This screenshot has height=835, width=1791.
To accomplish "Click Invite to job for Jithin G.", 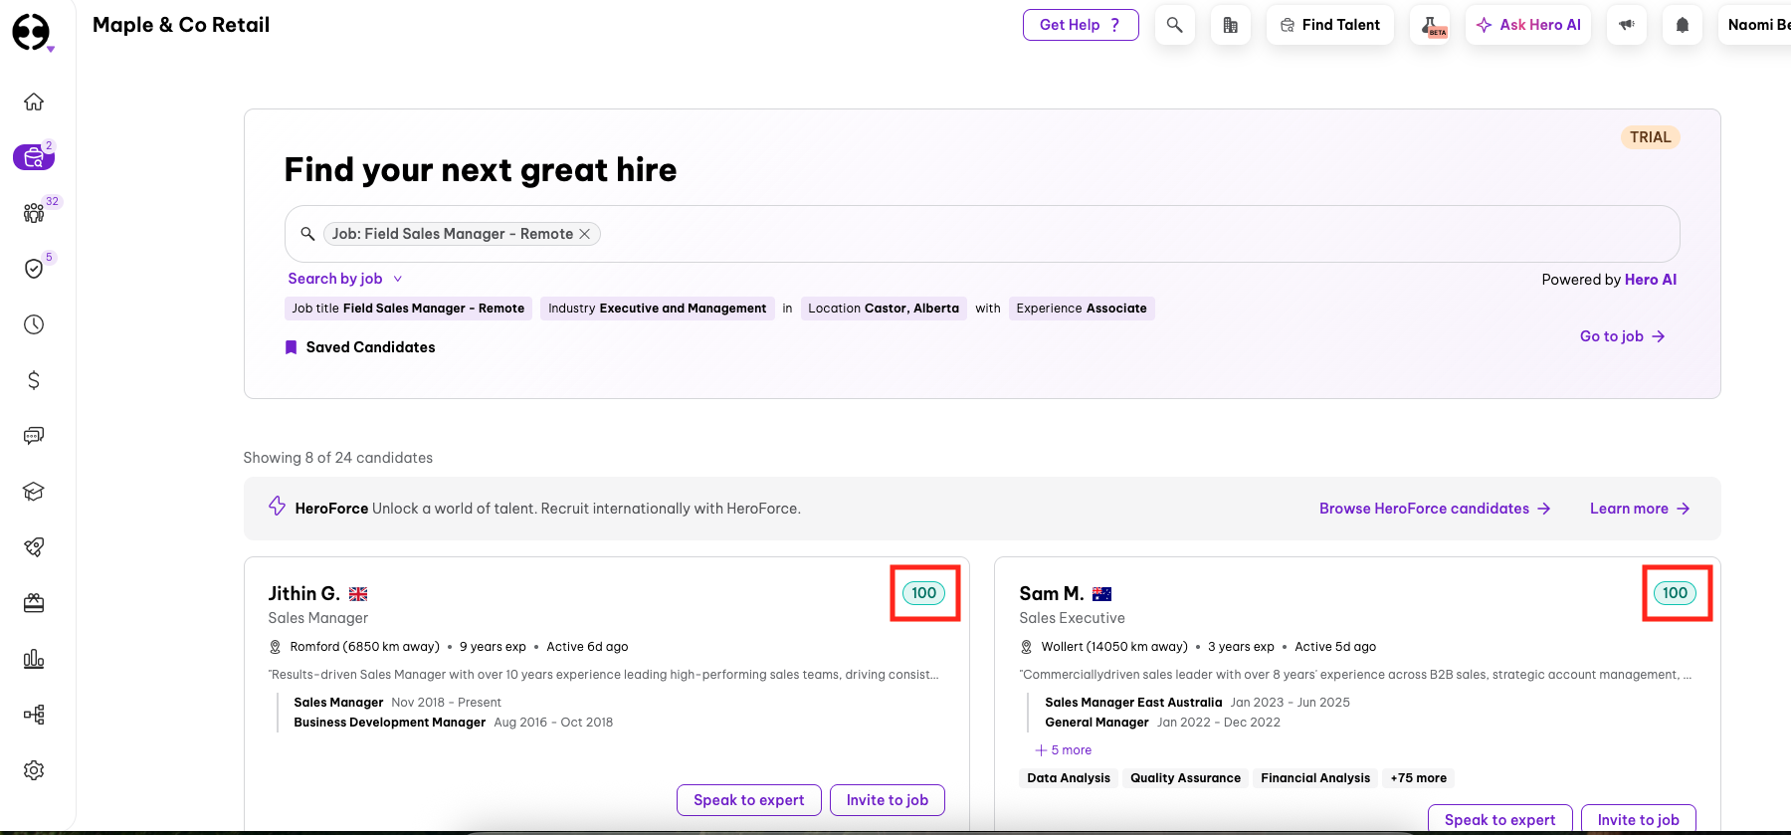I will pyautogui.click(x=887, y=800).
